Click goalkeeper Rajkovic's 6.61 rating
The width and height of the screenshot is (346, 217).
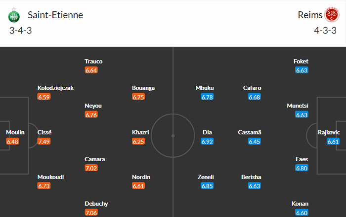(x=333, y=142)
